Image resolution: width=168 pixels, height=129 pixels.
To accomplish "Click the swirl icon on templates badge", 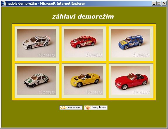I will click(88, 108).
